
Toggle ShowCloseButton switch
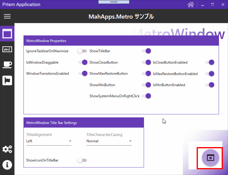tap(146, 62)
